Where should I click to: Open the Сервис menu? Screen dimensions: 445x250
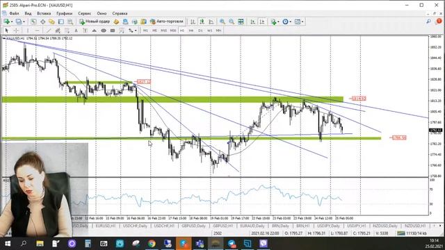(85, 13)
